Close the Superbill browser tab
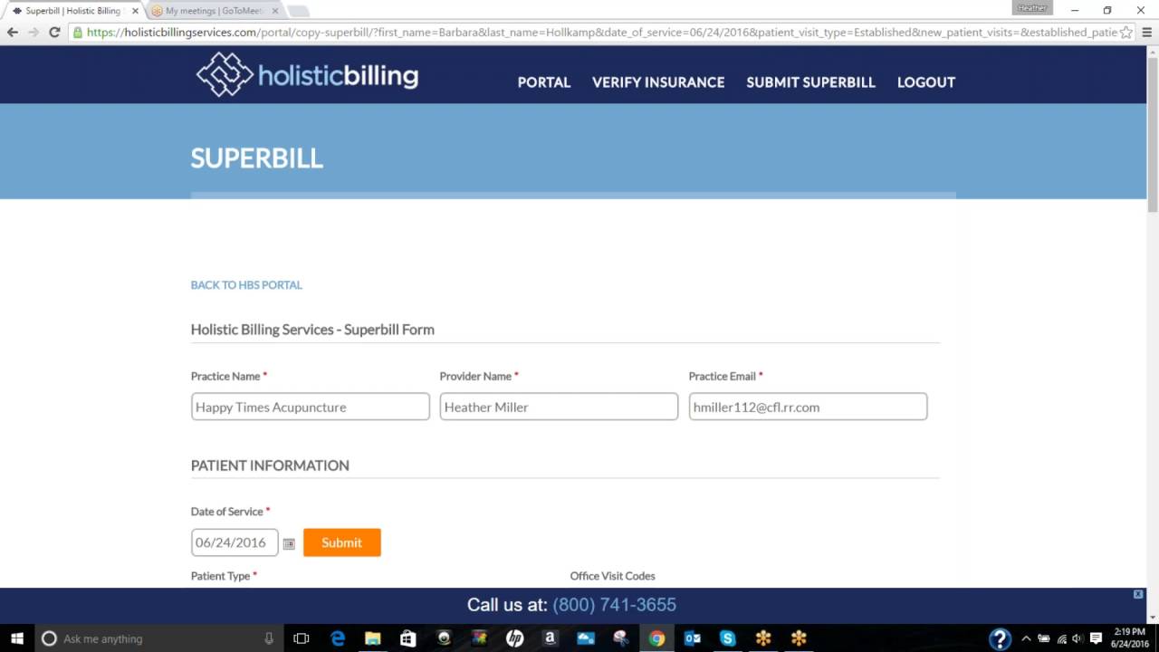The width and height of the screenshot is (1159, 652). 135,11
